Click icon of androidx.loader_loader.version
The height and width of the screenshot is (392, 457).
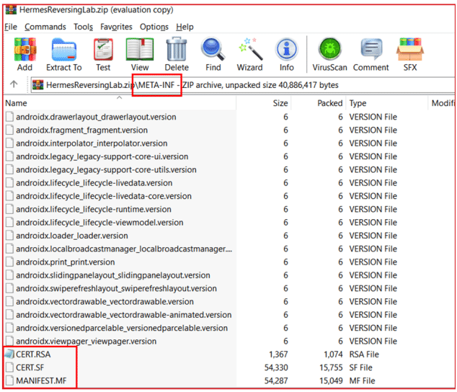tap(9, 235)
